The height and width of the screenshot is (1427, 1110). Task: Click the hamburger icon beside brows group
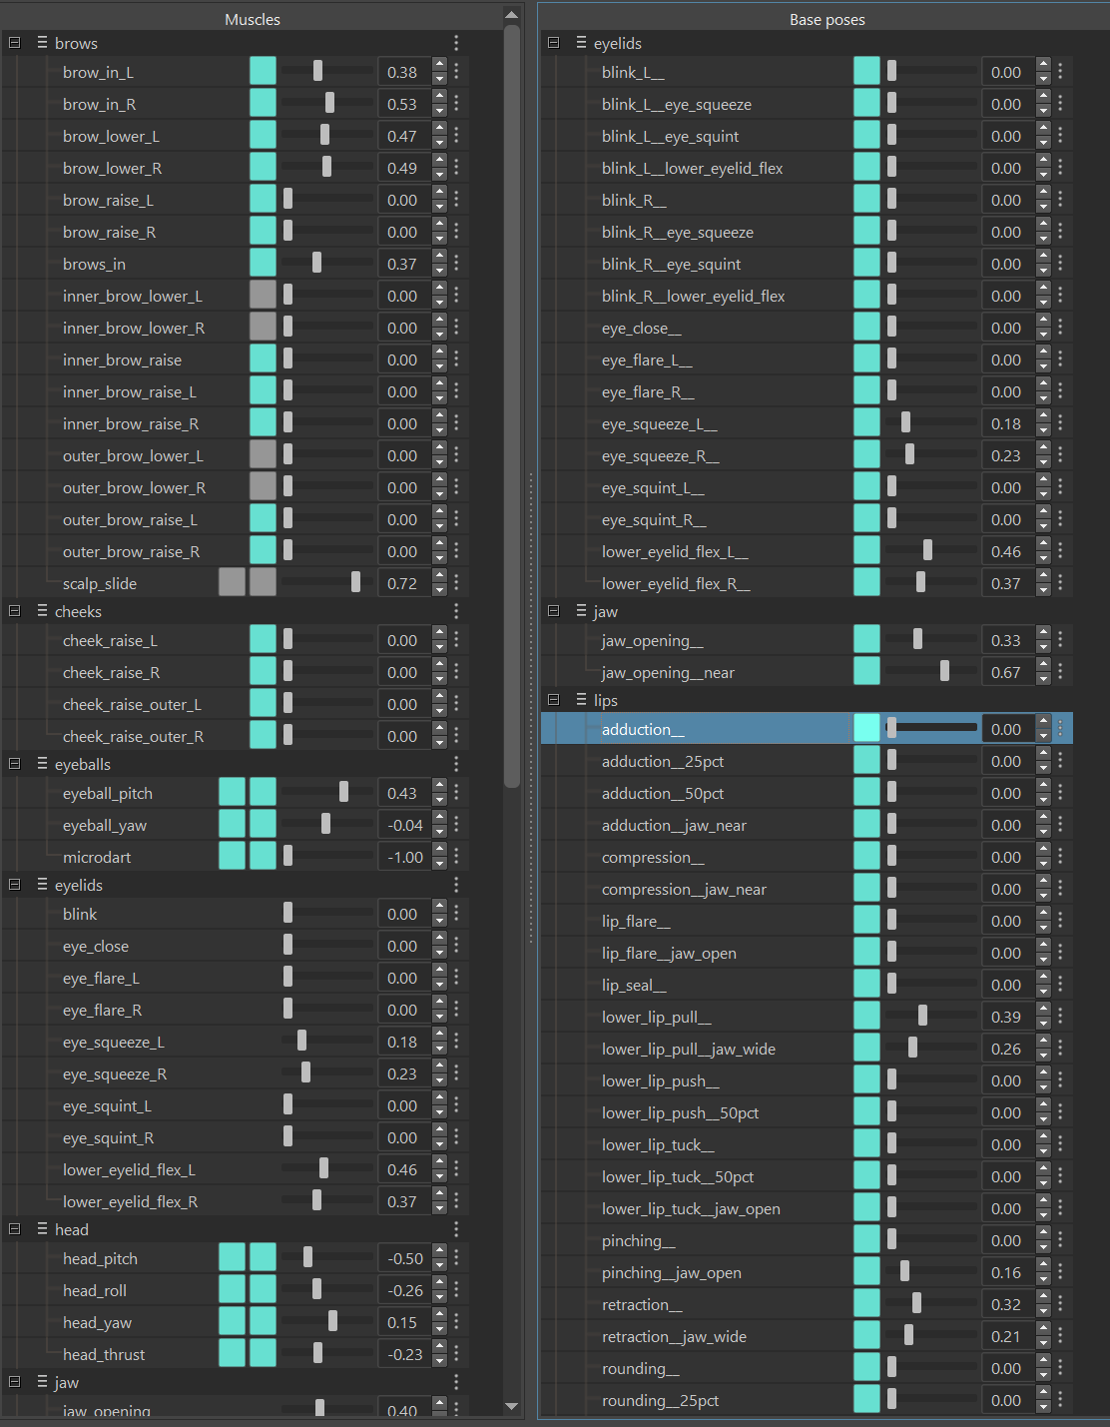click(x=42, y=43)
